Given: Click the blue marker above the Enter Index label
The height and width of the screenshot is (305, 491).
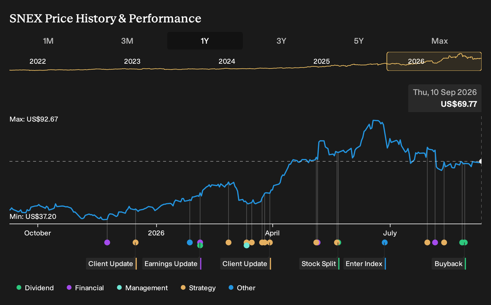Looking at the screenshot, I should point(385,242).
